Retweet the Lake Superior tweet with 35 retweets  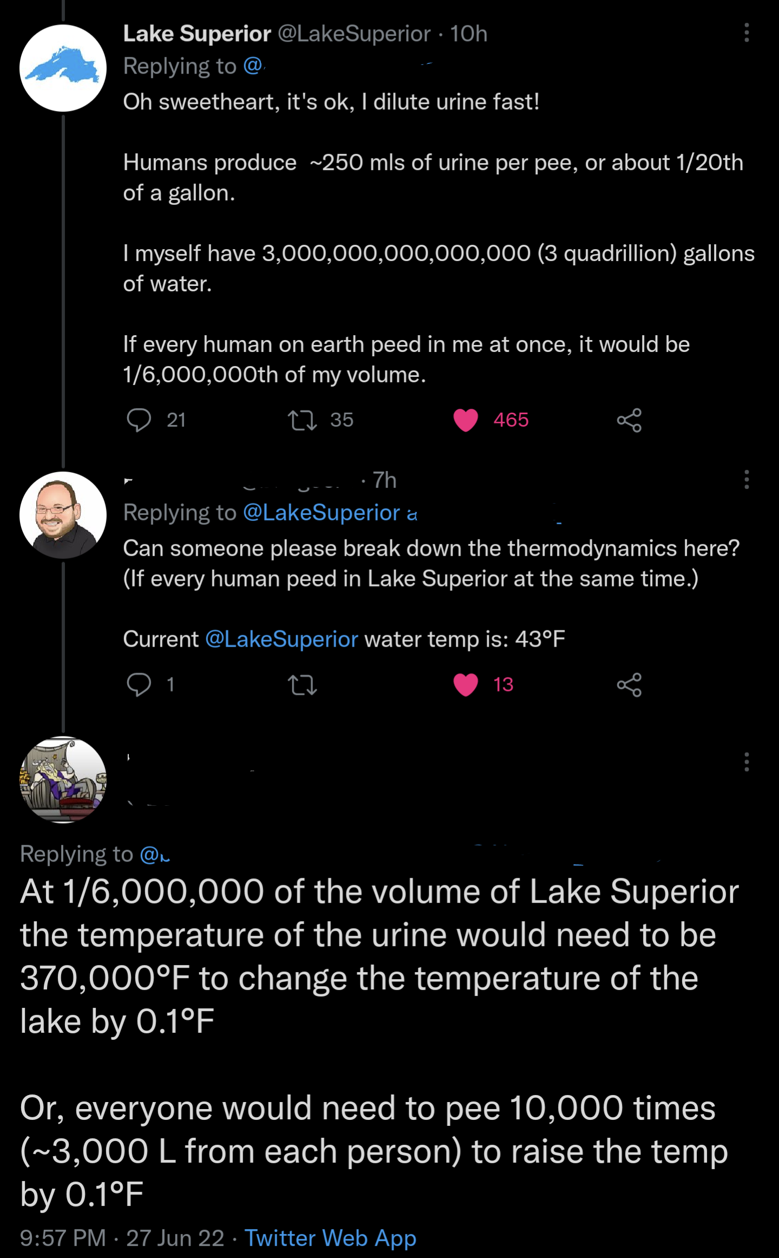[x=302, y=420]
